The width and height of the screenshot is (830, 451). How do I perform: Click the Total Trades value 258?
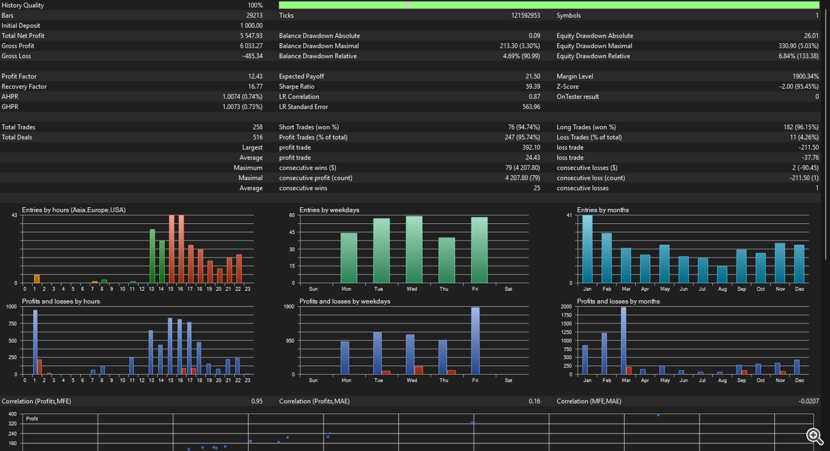point(257,127)
